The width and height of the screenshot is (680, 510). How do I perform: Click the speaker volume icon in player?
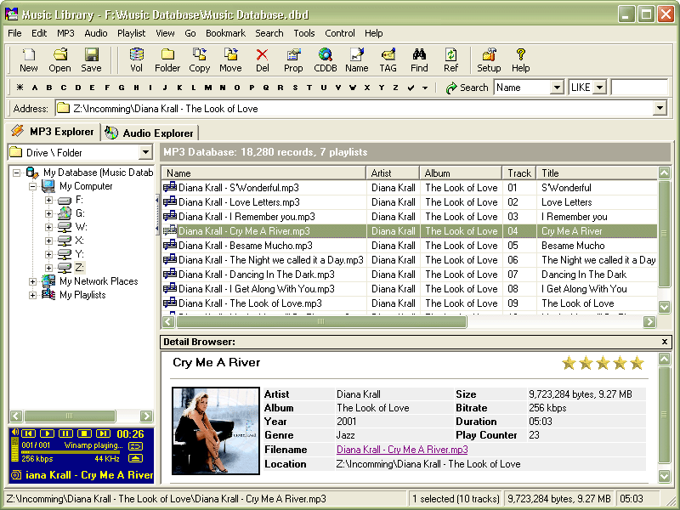pos(15,432)
